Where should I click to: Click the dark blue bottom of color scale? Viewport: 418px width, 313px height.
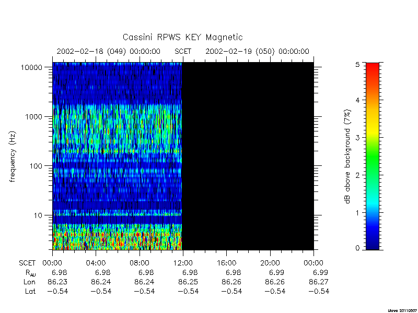[x=373, y=245]
